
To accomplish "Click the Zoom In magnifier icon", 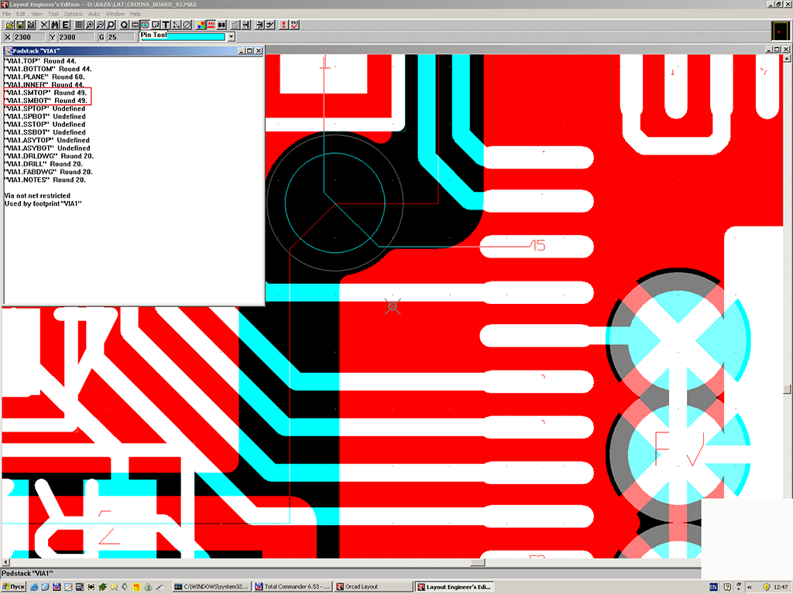I will point(90,25).
